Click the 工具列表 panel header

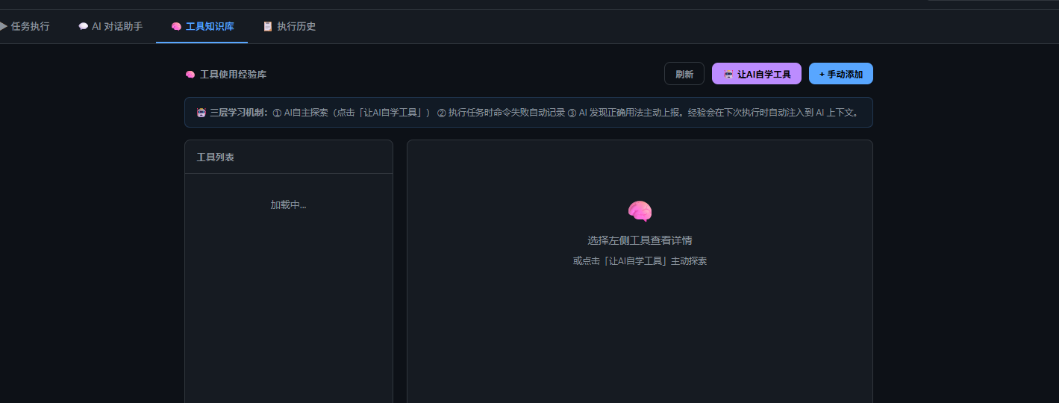289,157
